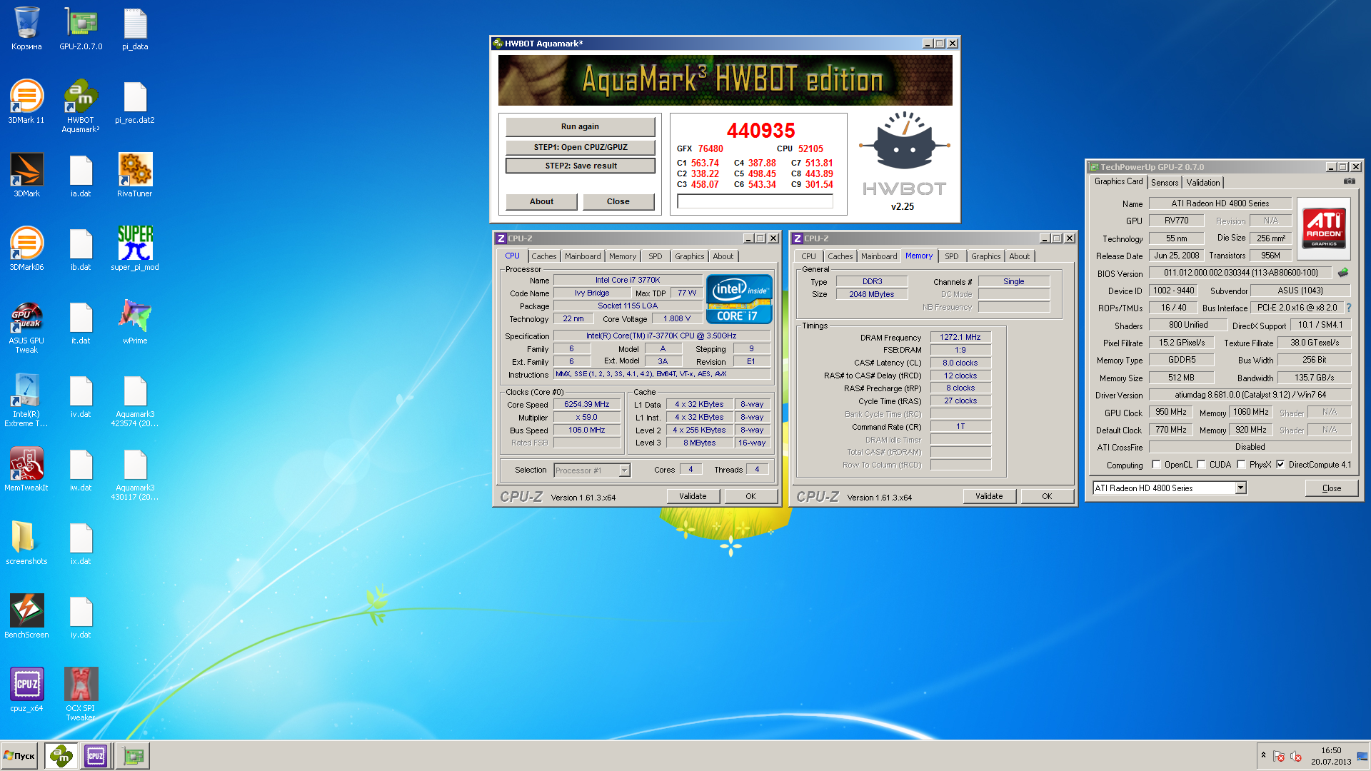Open About tab in right CPU-Z
Viewport: 1371px width, 771px height.
click(1019, 256)
